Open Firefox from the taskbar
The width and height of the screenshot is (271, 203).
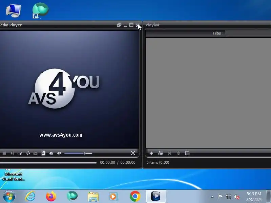coord(51,196)
